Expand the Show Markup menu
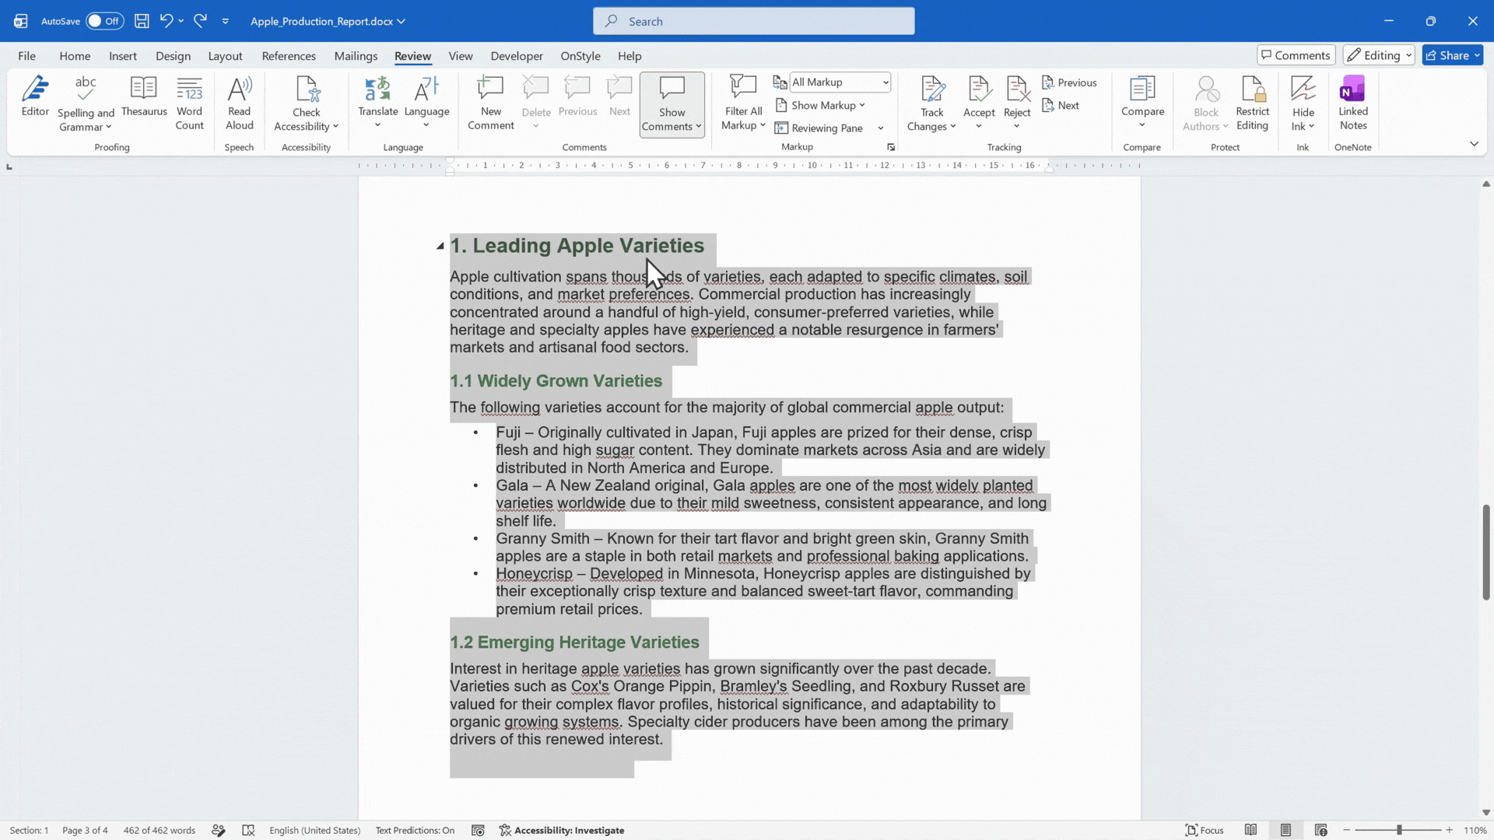Viewport: 1494px width, 840px height. (820, 105)
